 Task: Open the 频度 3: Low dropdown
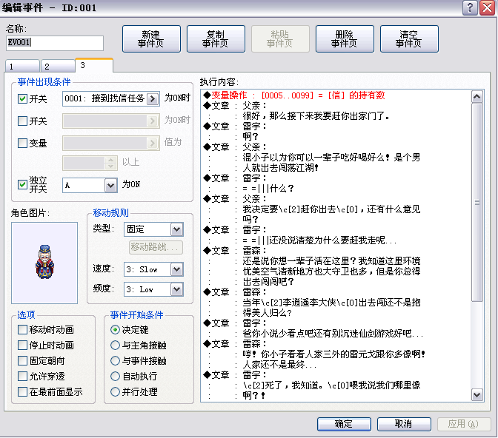click(176, 289)
